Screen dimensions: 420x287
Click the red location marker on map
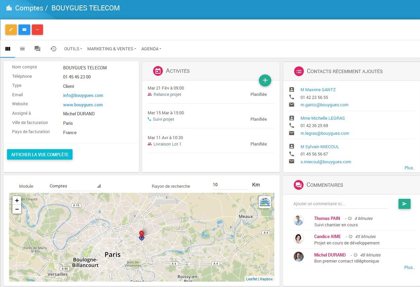141,234
